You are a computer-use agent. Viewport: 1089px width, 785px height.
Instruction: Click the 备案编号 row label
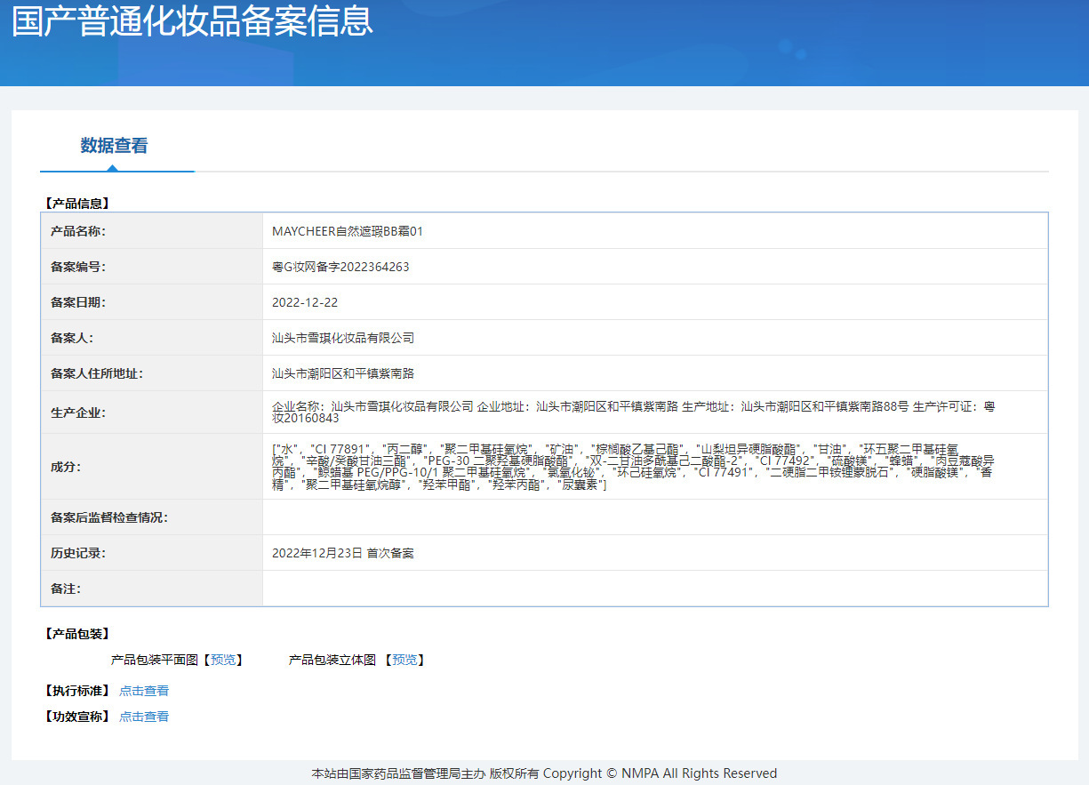pos(78,267)
